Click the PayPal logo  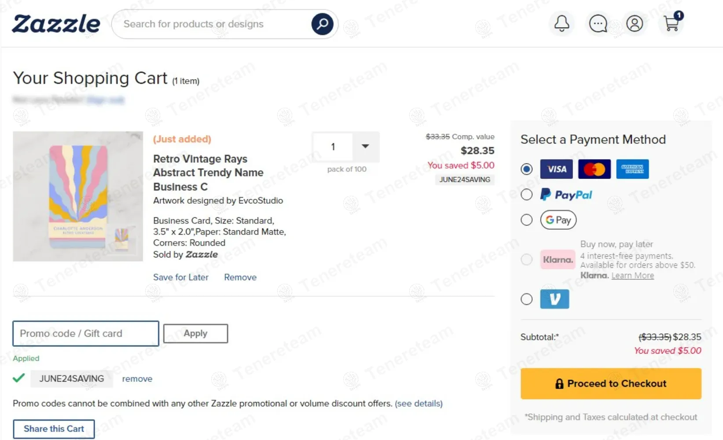point(566,194)
